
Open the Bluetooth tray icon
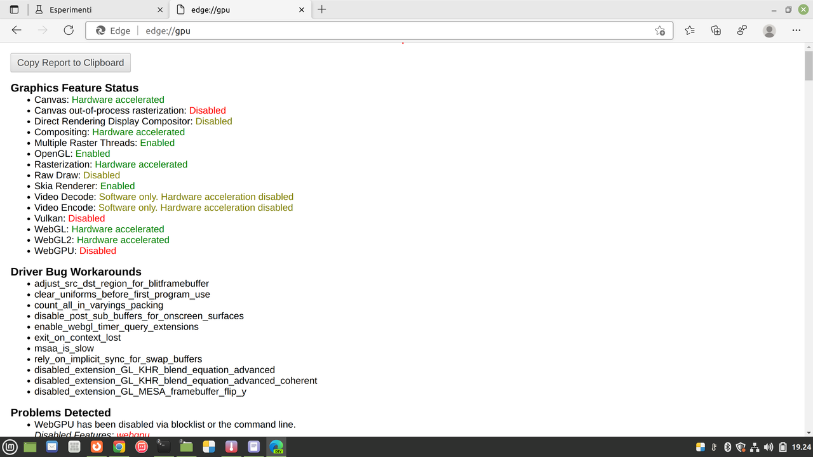[728, 447]
